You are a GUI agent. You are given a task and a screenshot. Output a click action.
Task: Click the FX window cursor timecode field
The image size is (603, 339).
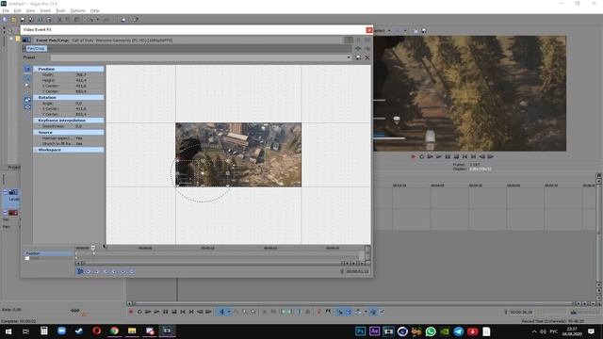point(357,271)
